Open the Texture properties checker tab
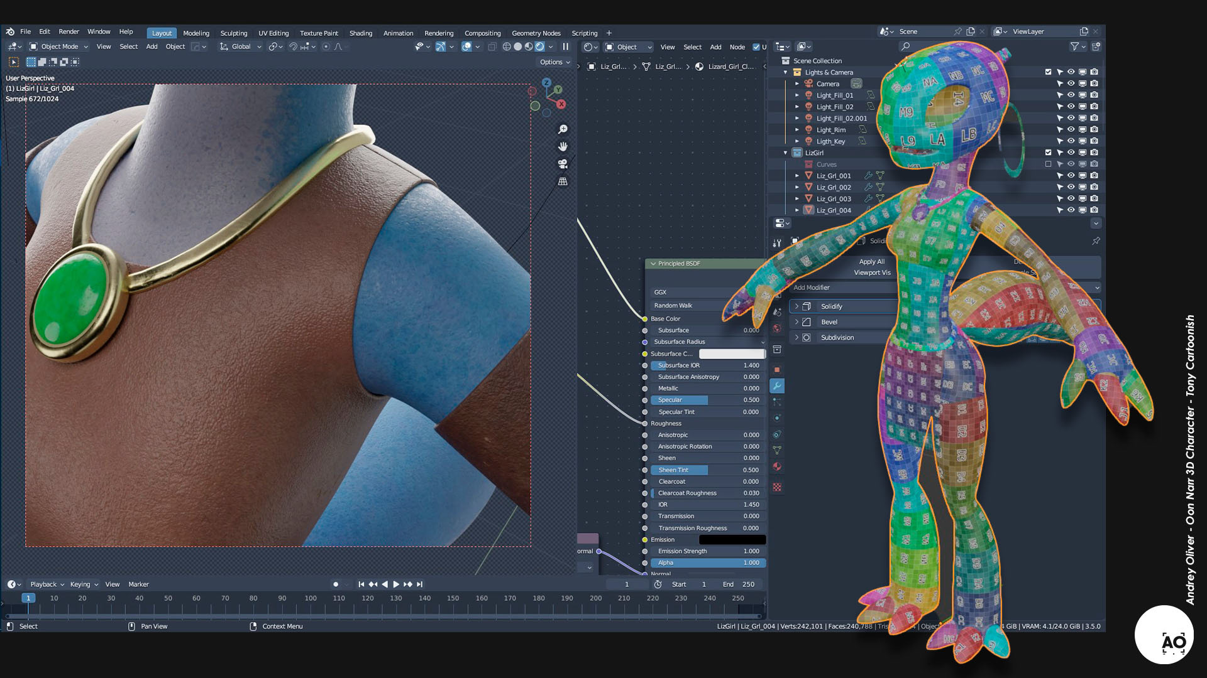This screenshot has width=1207, height=678. 777,487
